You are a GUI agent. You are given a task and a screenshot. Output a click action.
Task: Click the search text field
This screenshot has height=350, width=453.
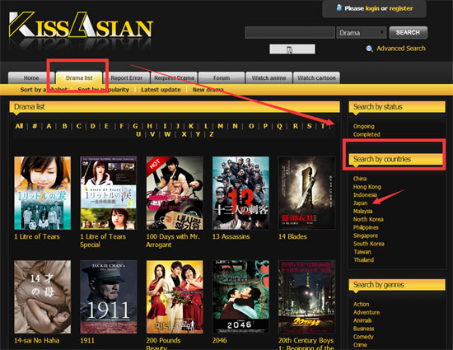pos(290,32)
